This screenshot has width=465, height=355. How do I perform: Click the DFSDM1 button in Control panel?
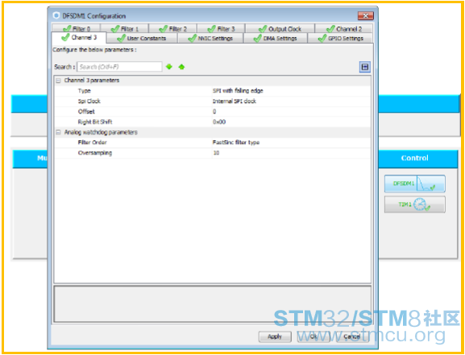(414, 184)
